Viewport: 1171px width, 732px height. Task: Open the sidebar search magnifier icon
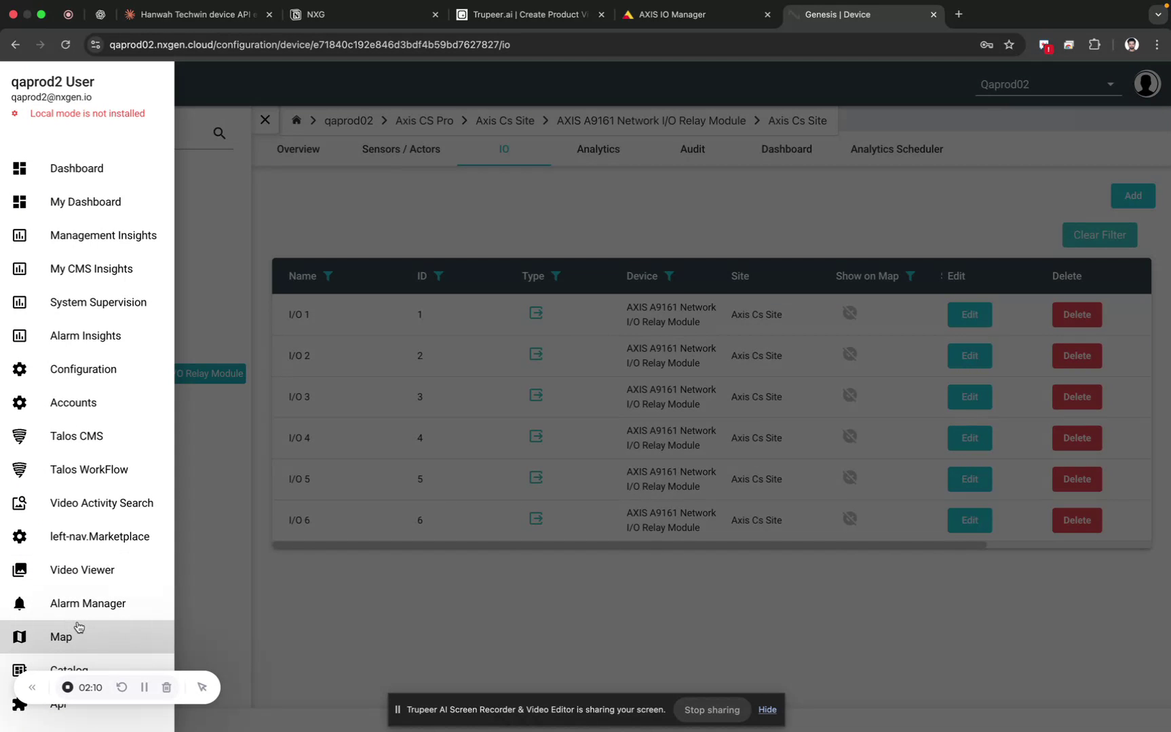[x=218, y=133]
